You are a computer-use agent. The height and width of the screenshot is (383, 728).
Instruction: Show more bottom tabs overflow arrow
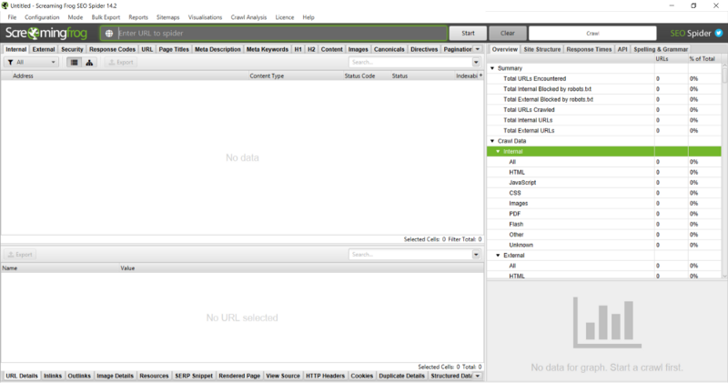(477, 376)
